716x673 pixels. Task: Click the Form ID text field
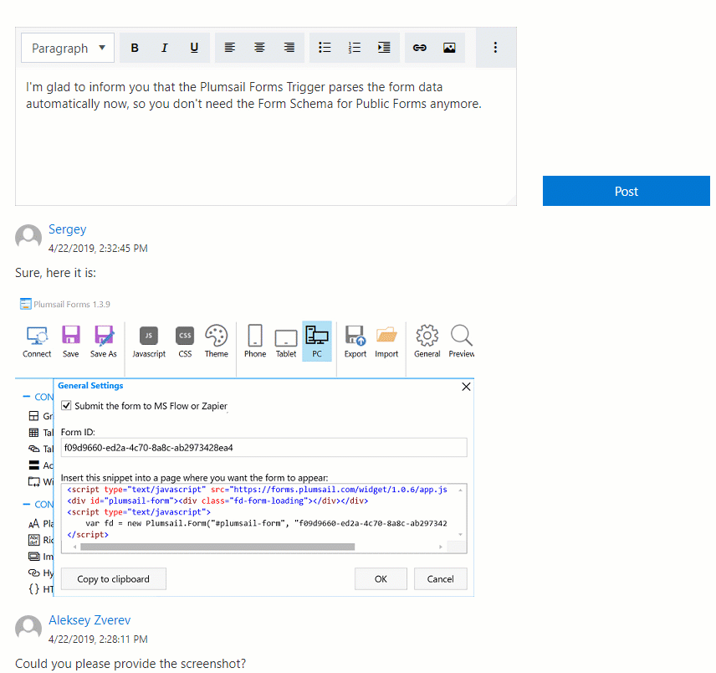264,448
